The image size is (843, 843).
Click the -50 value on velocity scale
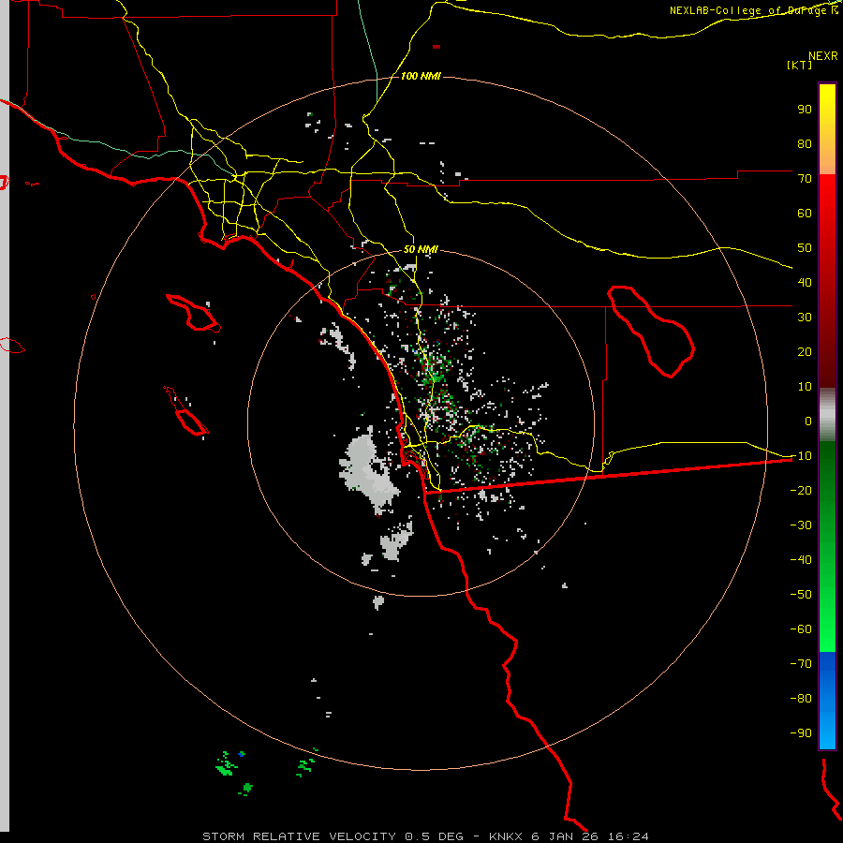pos(801,595)
